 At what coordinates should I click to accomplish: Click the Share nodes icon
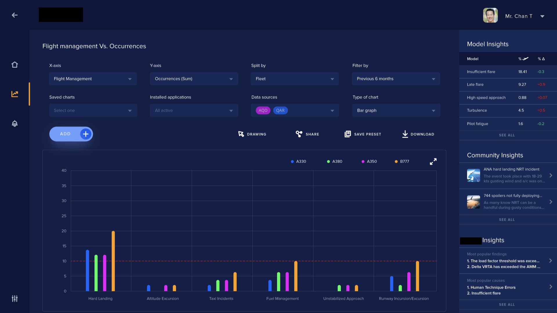299,134
